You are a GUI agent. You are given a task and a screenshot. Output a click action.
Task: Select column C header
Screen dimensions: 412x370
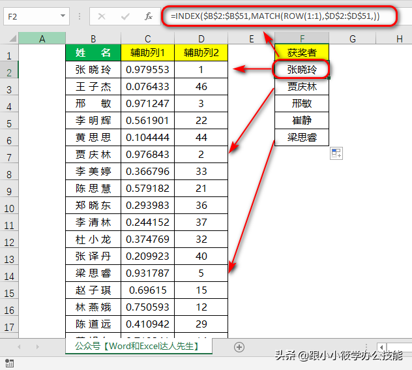148,39
